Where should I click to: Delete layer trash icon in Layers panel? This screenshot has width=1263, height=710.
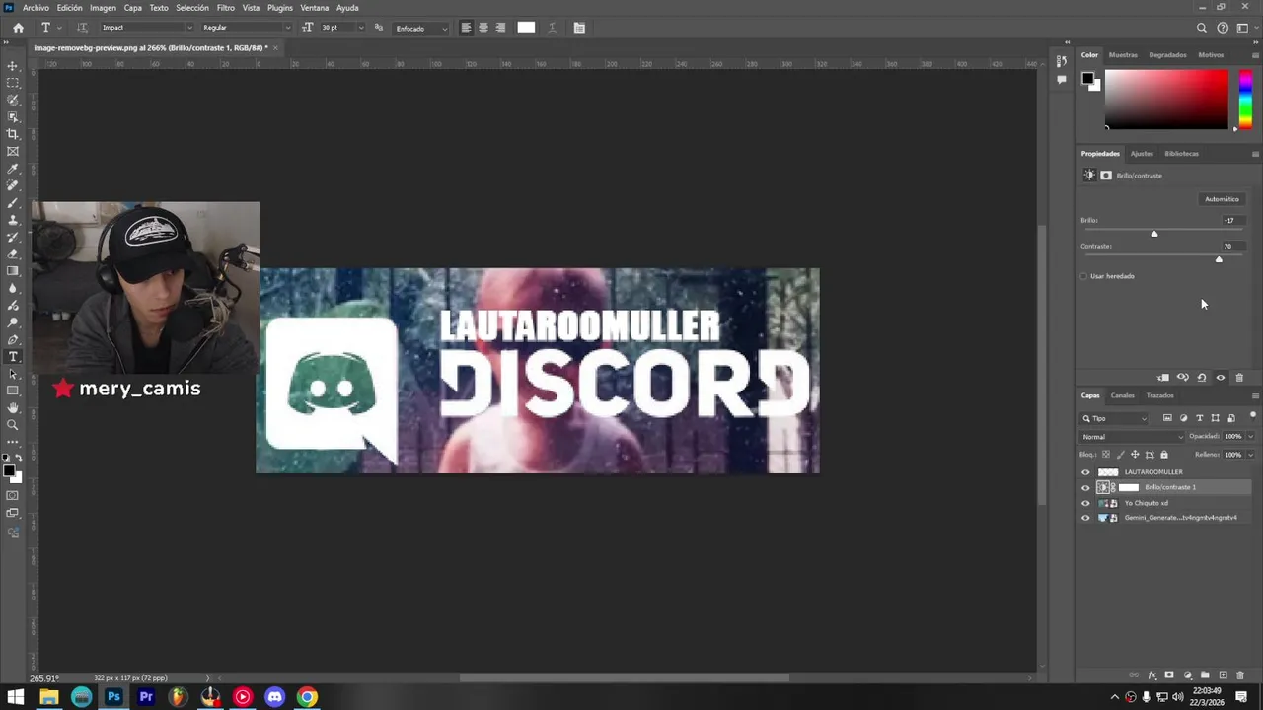pyautogui.click(x=1240, y=675)
